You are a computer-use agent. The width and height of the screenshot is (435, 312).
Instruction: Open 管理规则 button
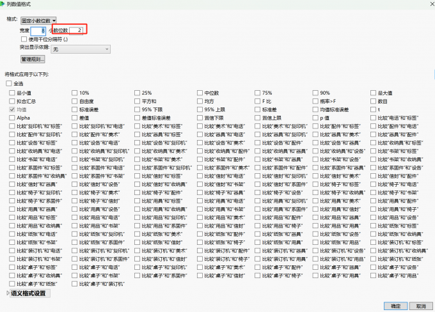33,59
